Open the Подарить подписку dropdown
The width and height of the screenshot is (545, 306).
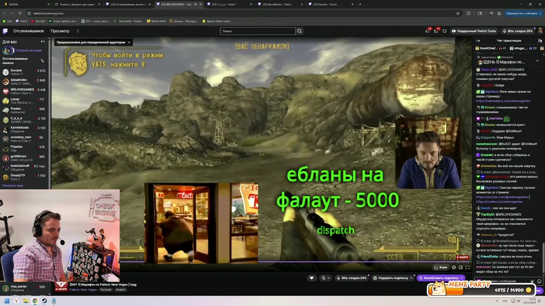coord(393,278)
